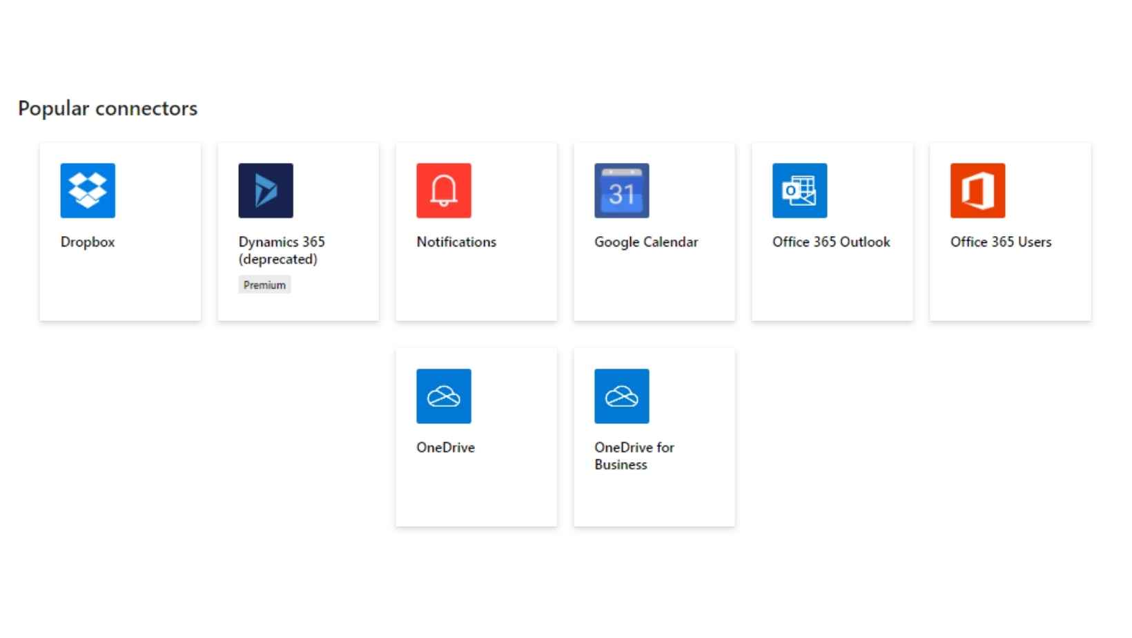Select the Notifications connector name
The width and height of the screenshot is (1132, 638).
coord(456,242)
